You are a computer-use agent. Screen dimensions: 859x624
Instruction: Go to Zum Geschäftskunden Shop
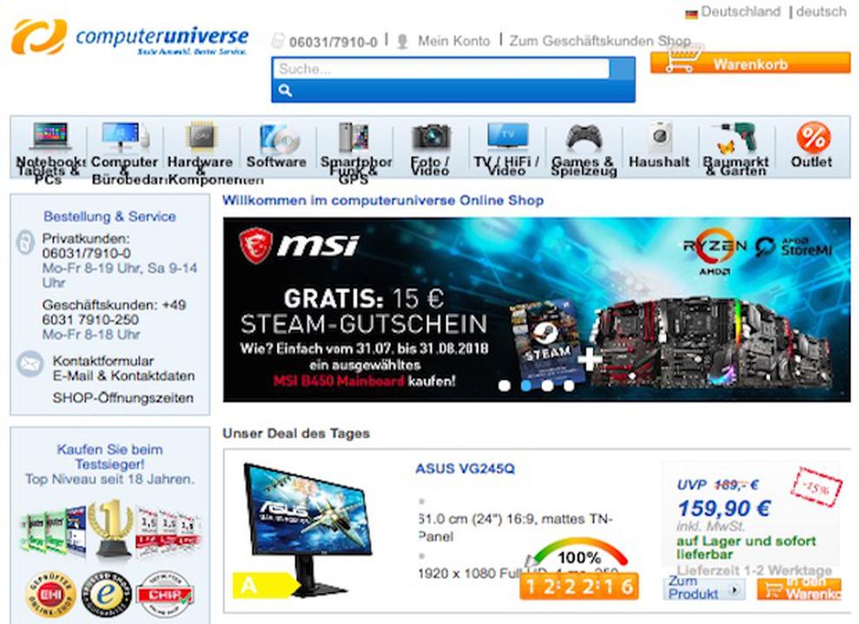coord(600,41)
